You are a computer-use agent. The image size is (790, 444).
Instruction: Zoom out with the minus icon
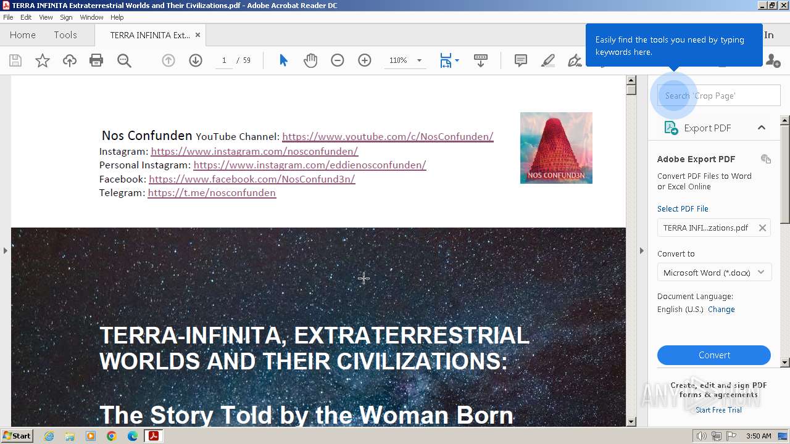[338, 60]
